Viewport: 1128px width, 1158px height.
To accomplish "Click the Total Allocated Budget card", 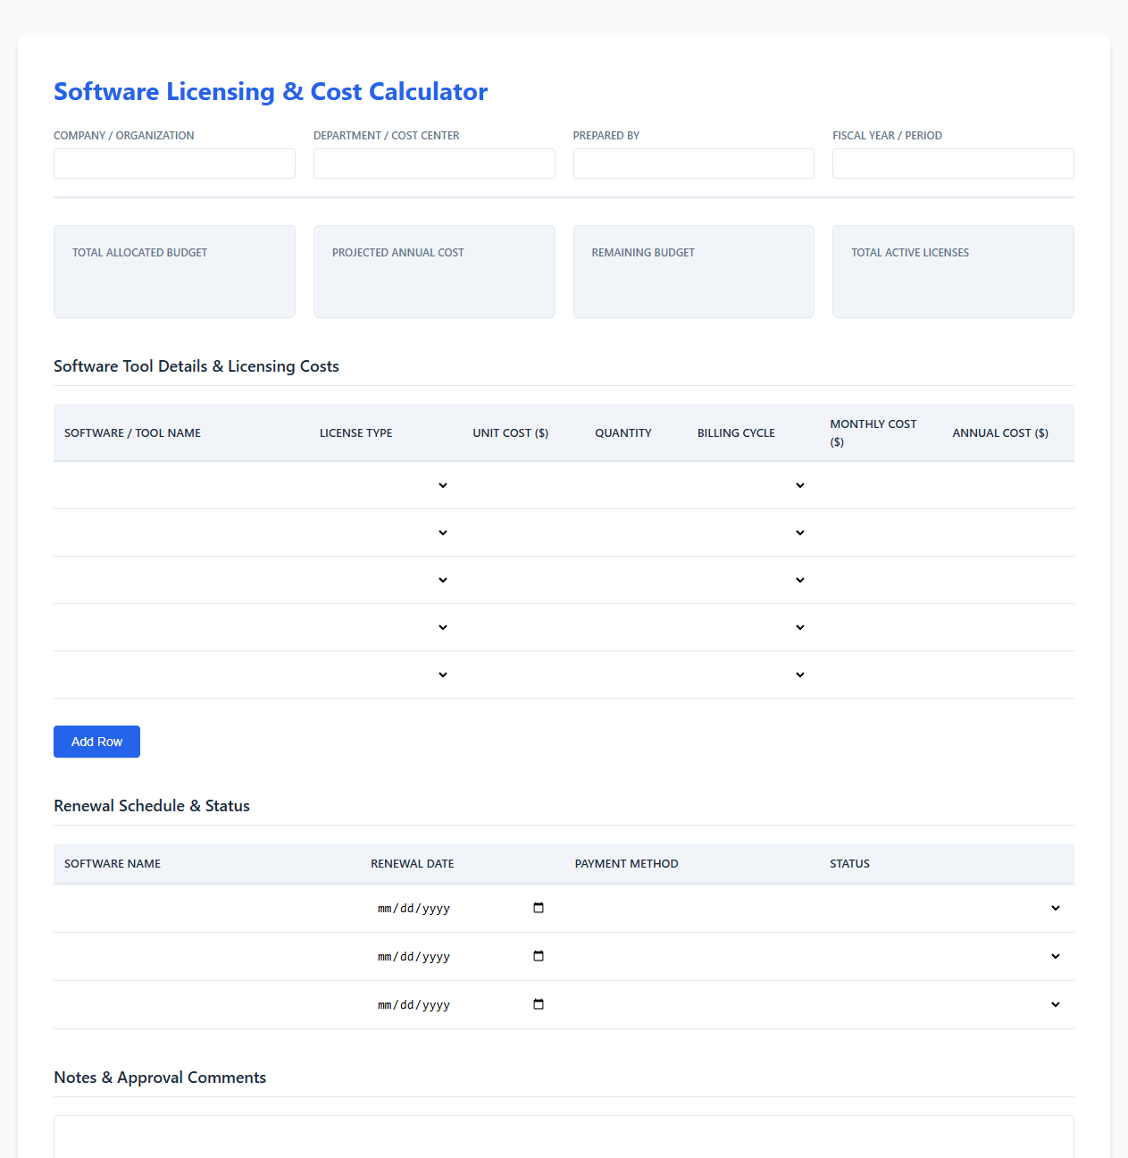I will click(174, 272).
